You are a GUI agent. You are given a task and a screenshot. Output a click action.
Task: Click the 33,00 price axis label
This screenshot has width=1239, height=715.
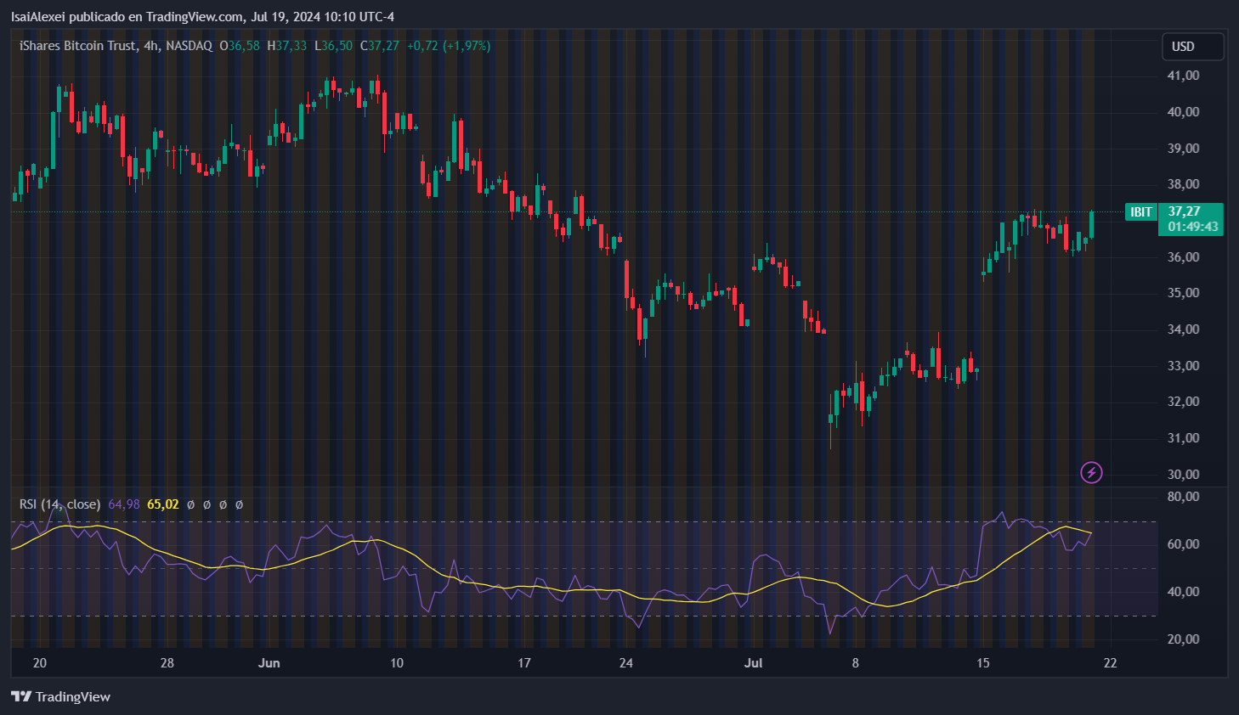pos(1183,366)
